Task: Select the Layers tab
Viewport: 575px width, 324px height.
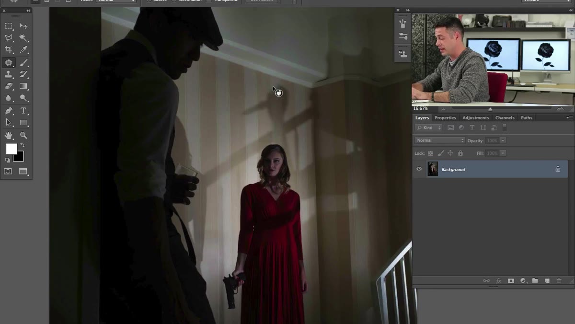Action: pos(422,118)
